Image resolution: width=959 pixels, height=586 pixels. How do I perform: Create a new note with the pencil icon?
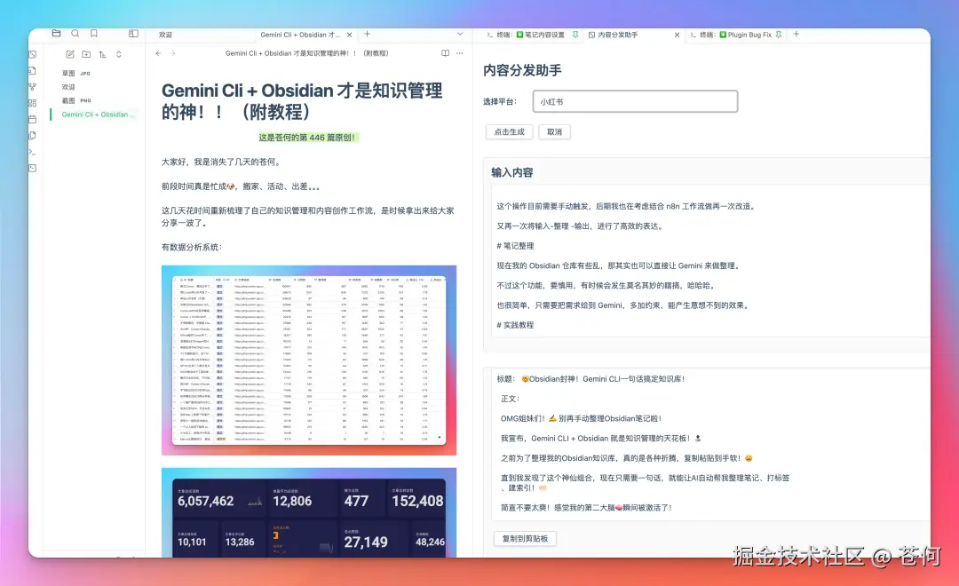70,54
